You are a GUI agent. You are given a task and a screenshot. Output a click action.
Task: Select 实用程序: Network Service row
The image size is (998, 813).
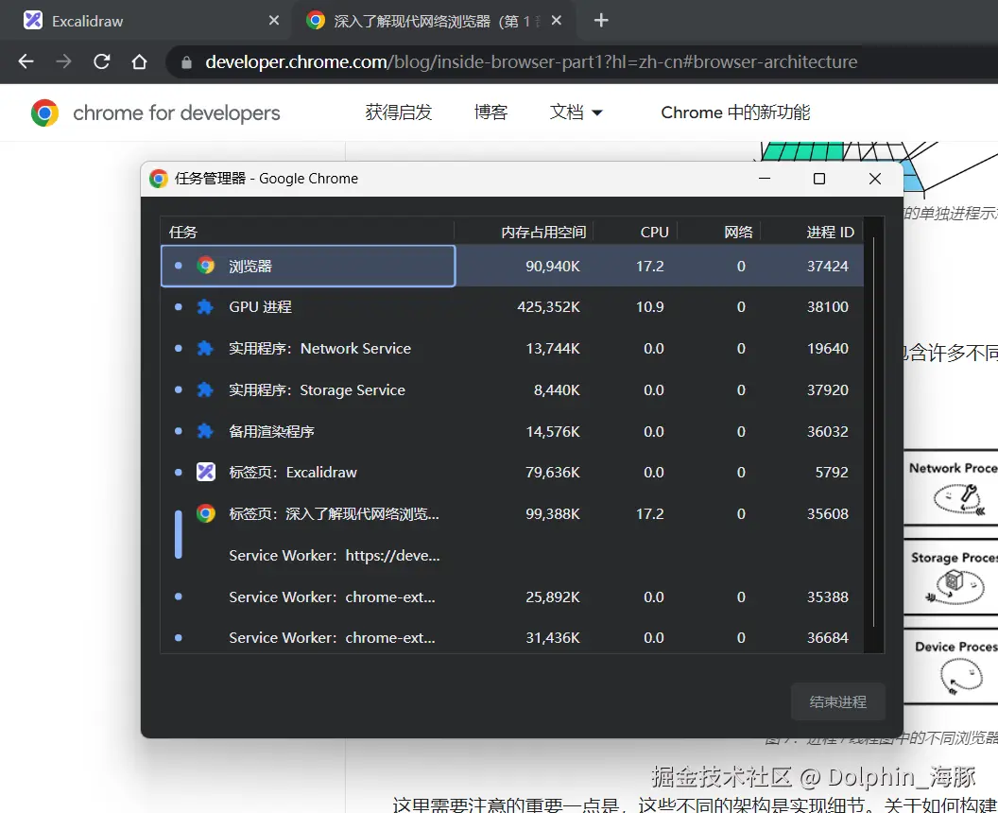512,348
